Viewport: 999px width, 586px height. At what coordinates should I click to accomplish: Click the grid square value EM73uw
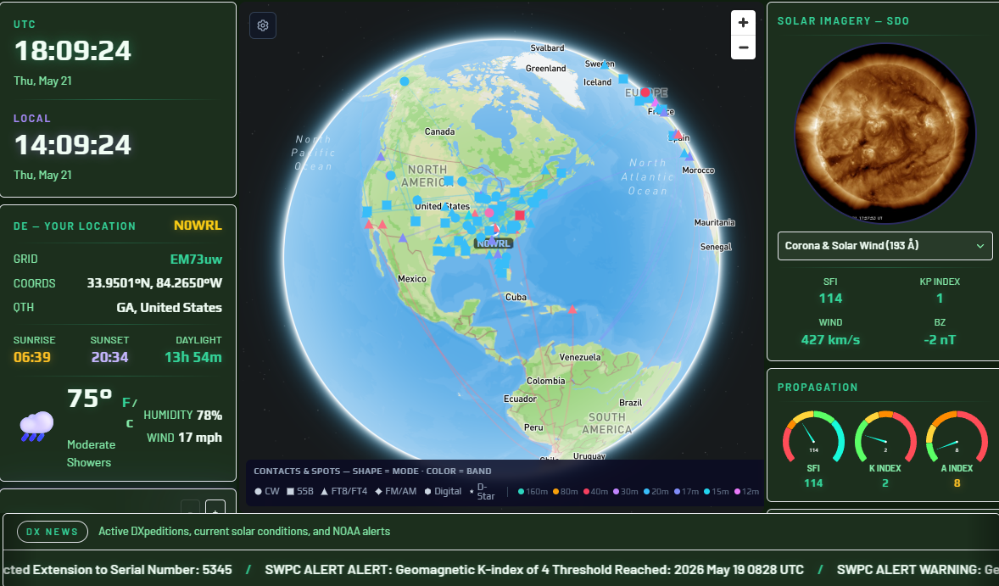[196, 260]
